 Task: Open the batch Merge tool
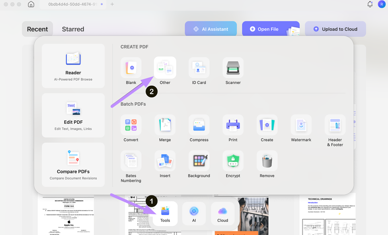pyautogui.click(x=165, y=125)
